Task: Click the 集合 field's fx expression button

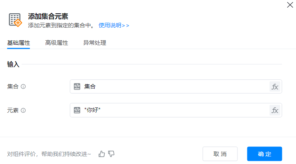Action: [x=275, y=87]
